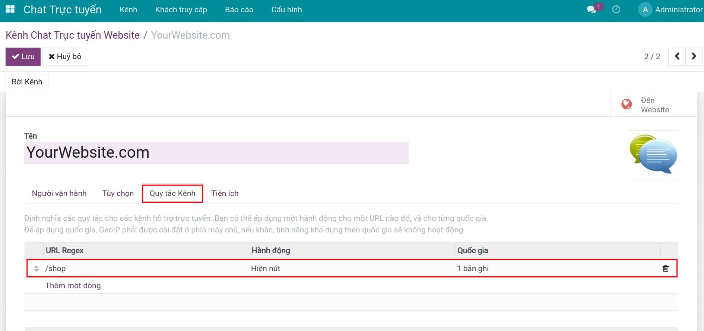Open the Khách truy cập menu

[181, 10]
